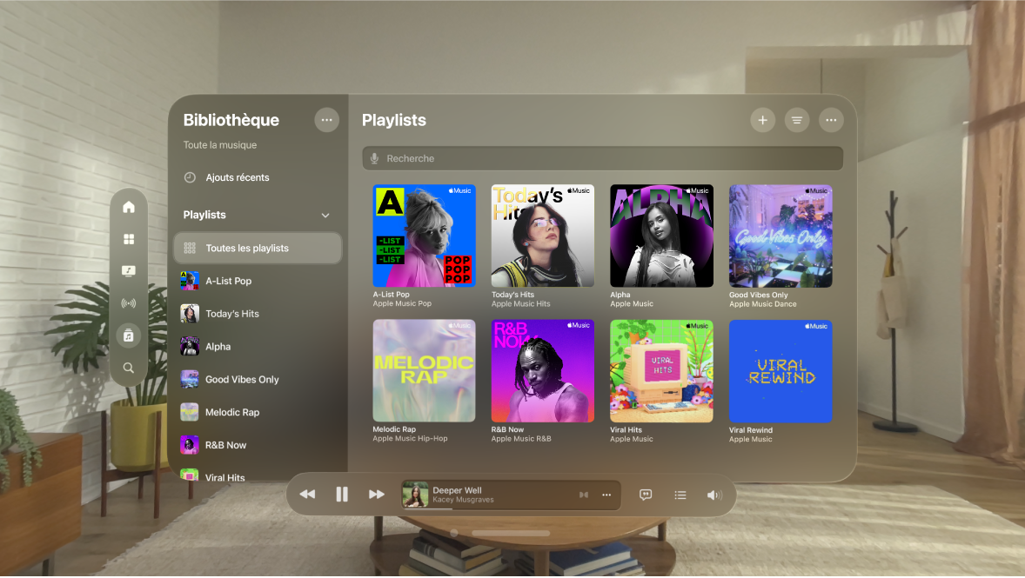Create a new playlist with the plus icon

pos(762,120)
